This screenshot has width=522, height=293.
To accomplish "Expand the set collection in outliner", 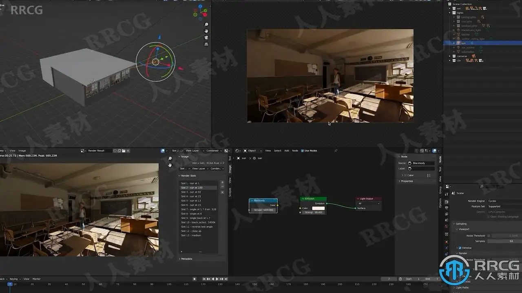I will [450, 9].
